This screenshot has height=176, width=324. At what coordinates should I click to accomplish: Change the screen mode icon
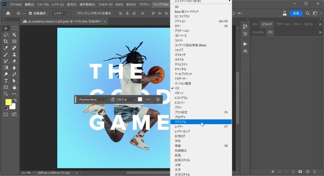coord(14,115)
